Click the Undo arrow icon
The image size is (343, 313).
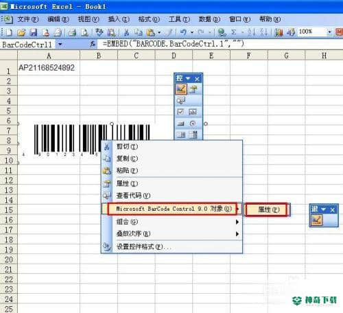coord(183,32)
